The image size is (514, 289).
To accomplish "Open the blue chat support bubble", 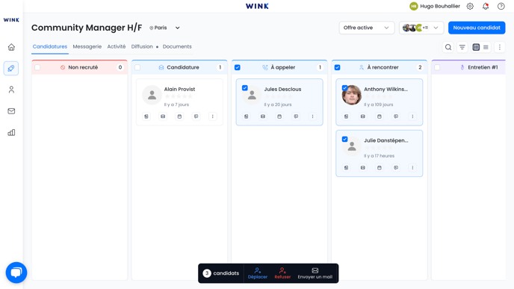I will [16, 273].
